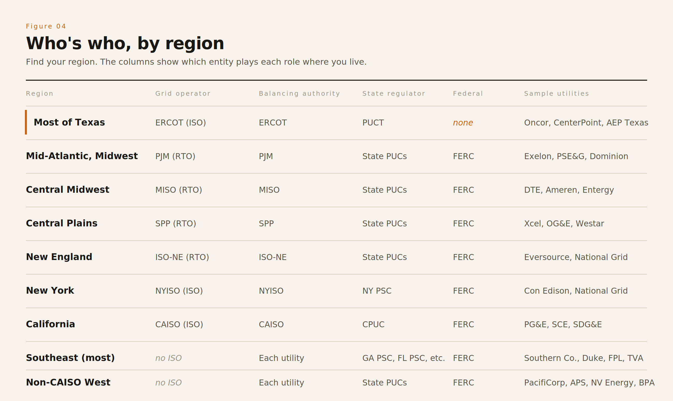Select the "GA PSC, FL PSC, etc." cell

coord(404,358)
